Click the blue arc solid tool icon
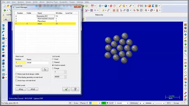 pyautogui.click(x=3, y=32)
